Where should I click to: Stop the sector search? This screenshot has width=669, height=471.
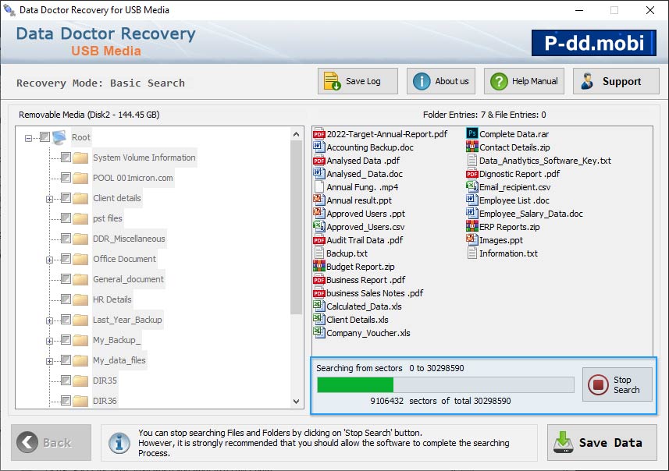click(617, 384)
